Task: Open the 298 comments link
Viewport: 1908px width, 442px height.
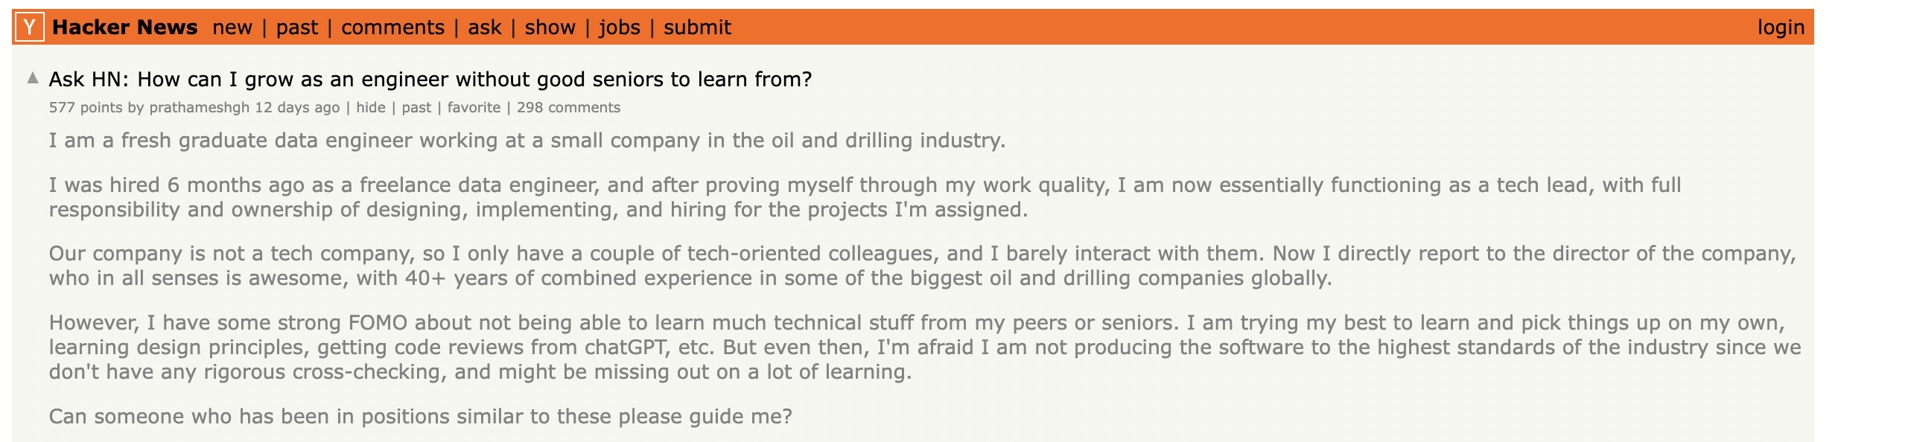Action: 568,107
